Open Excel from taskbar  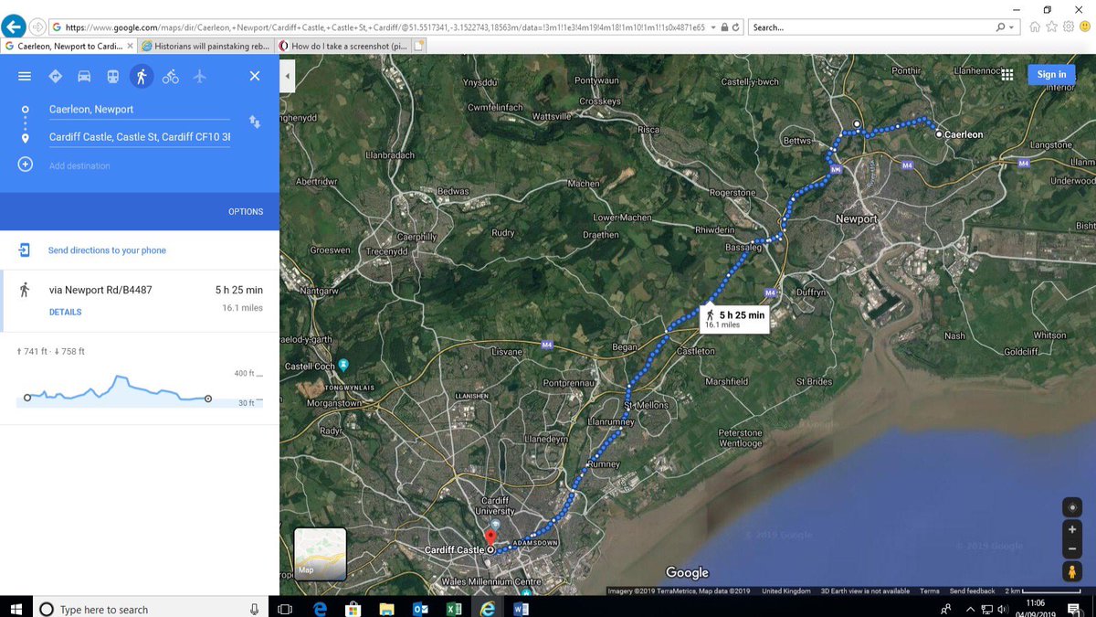pos(453,609)
